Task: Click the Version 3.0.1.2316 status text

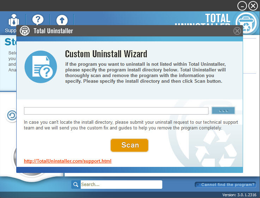Action: click(239, 195)
